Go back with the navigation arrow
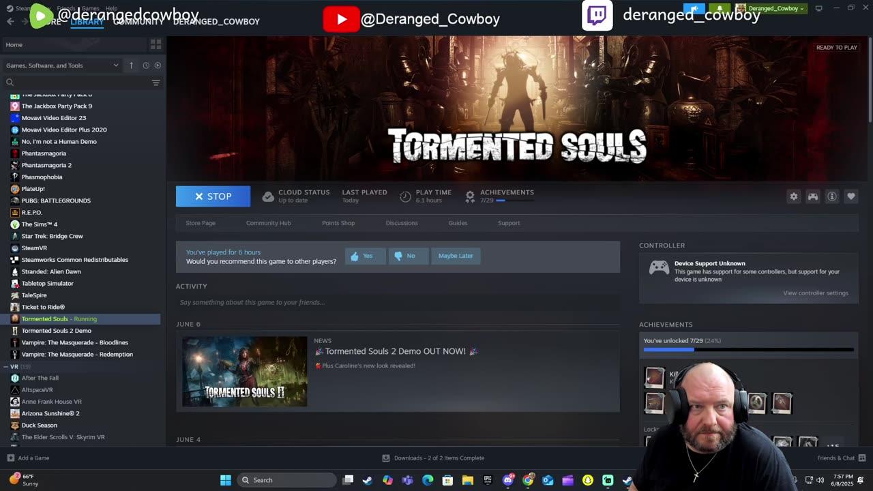This screenshot has height=491, width=873. (x=10, y=21)
